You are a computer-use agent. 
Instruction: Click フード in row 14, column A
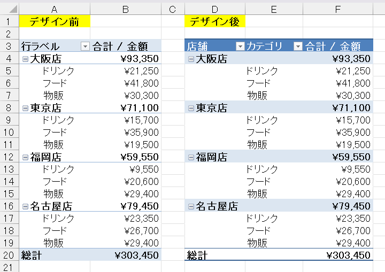click(55, 181)
